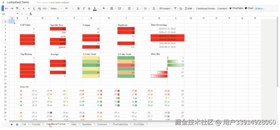280x130 pixels.
Task: Open the PivotTable sheet tab
Action: pyautogui.click(x=139, y=124)
